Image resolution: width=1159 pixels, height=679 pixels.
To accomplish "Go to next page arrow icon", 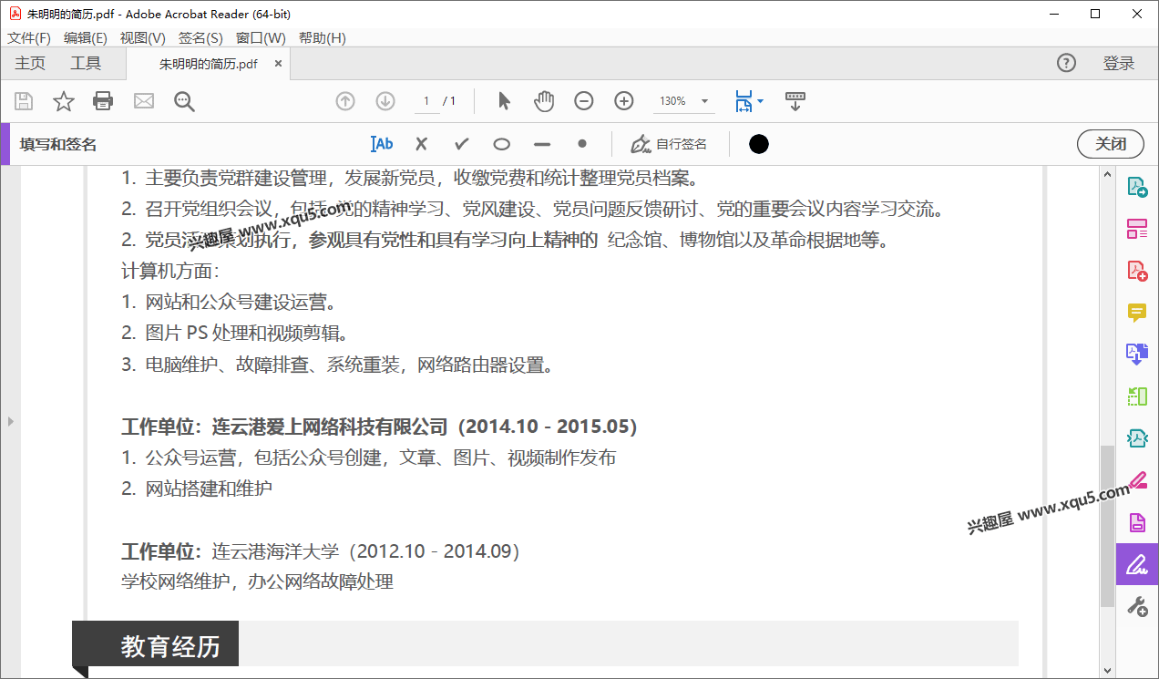I will pos(385,101).
